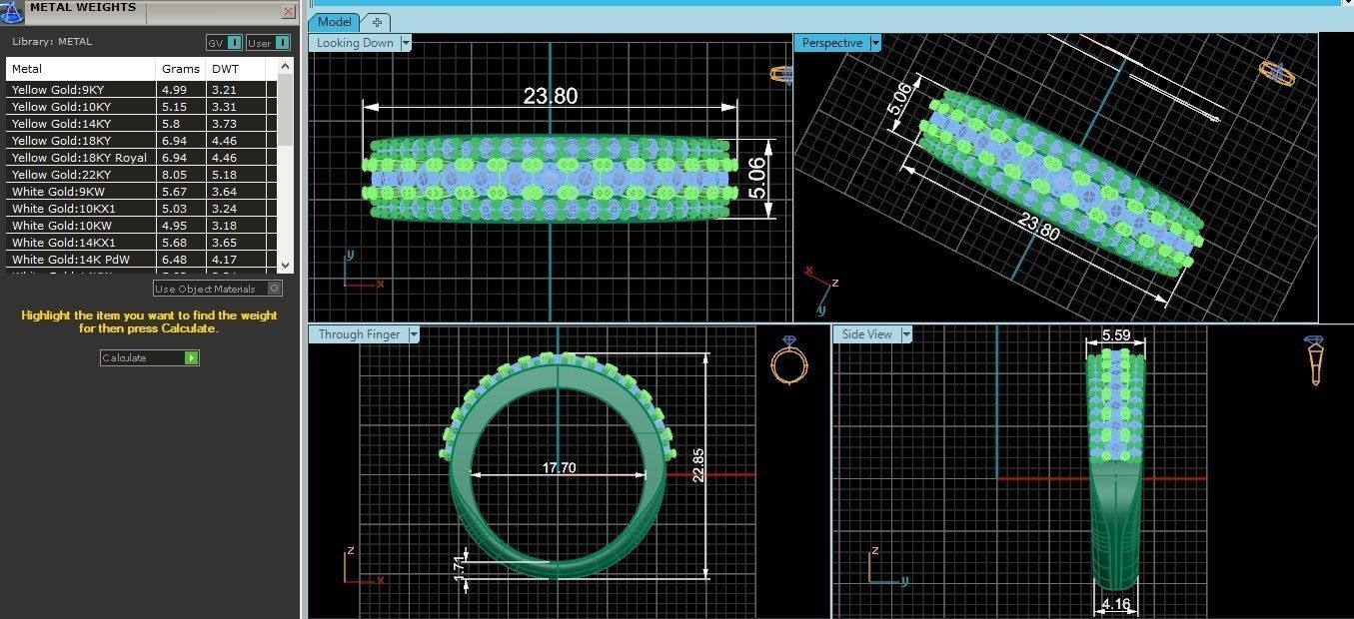Image resolution: width=1354 pixels, height=619 pixels.
Task: Click the 1.71 thickness dimension
Action: (x=460, y=570)
